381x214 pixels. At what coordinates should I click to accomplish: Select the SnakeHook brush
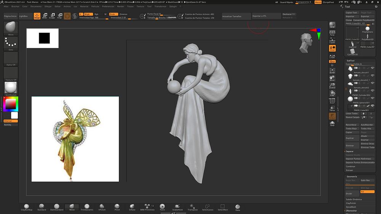[x=178, y=207]
